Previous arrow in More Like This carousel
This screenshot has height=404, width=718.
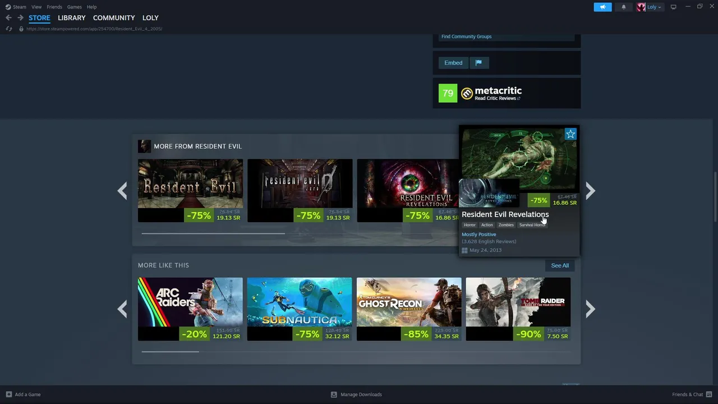[122, 309]
